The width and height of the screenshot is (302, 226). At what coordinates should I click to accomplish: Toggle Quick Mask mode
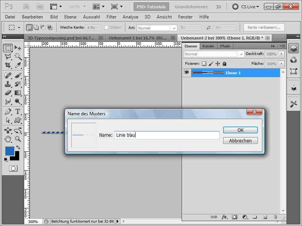13,168
